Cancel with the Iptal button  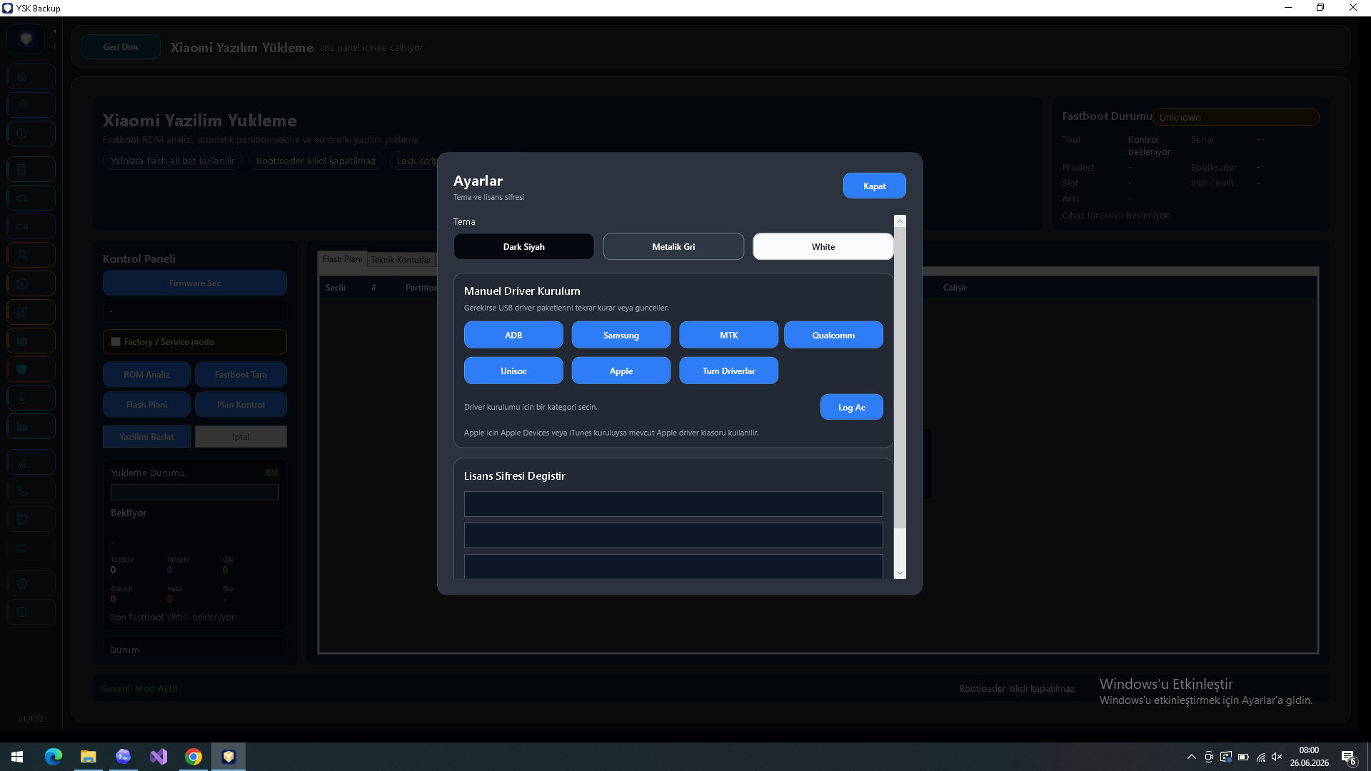(241, 437)
